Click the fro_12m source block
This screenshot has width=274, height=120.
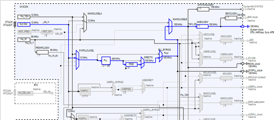click(x=24, y=17)
